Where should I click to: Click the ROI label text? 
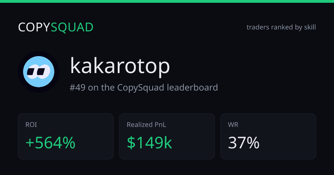pyautogui.click(x=31, y=125)
